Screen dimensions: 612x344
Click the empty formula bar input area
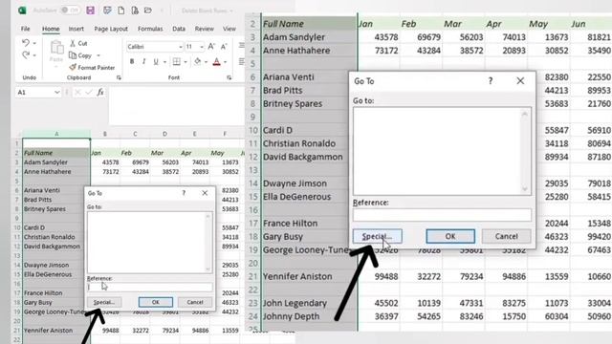[176, 105]
